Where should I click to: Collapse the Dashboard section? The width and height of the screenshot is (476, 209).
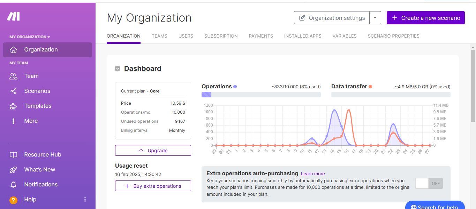click(x=118, y=69)
